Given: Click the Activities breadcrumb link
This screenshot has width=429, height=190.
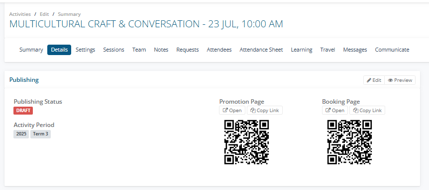Looking at the screenshot, I should pos(20,14).
